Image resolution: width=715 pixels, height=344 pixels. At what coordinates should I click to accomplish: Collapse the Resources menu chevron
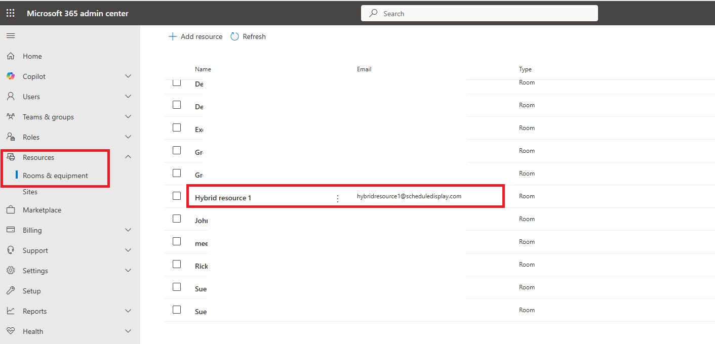click(128, 157)
